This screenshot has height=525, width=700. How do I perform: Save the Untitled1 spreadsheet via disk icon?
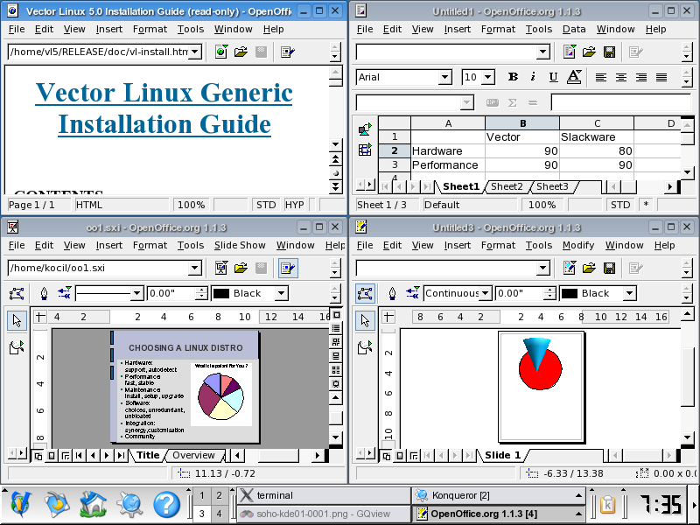(609, 52)
